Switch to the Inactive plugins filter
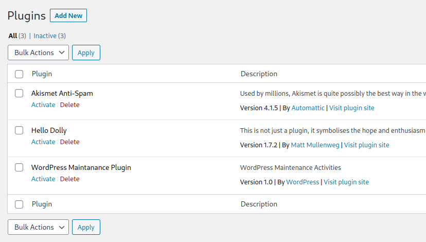Image resolution: width=426 pixels, height=242 pixels. (45, 36)
